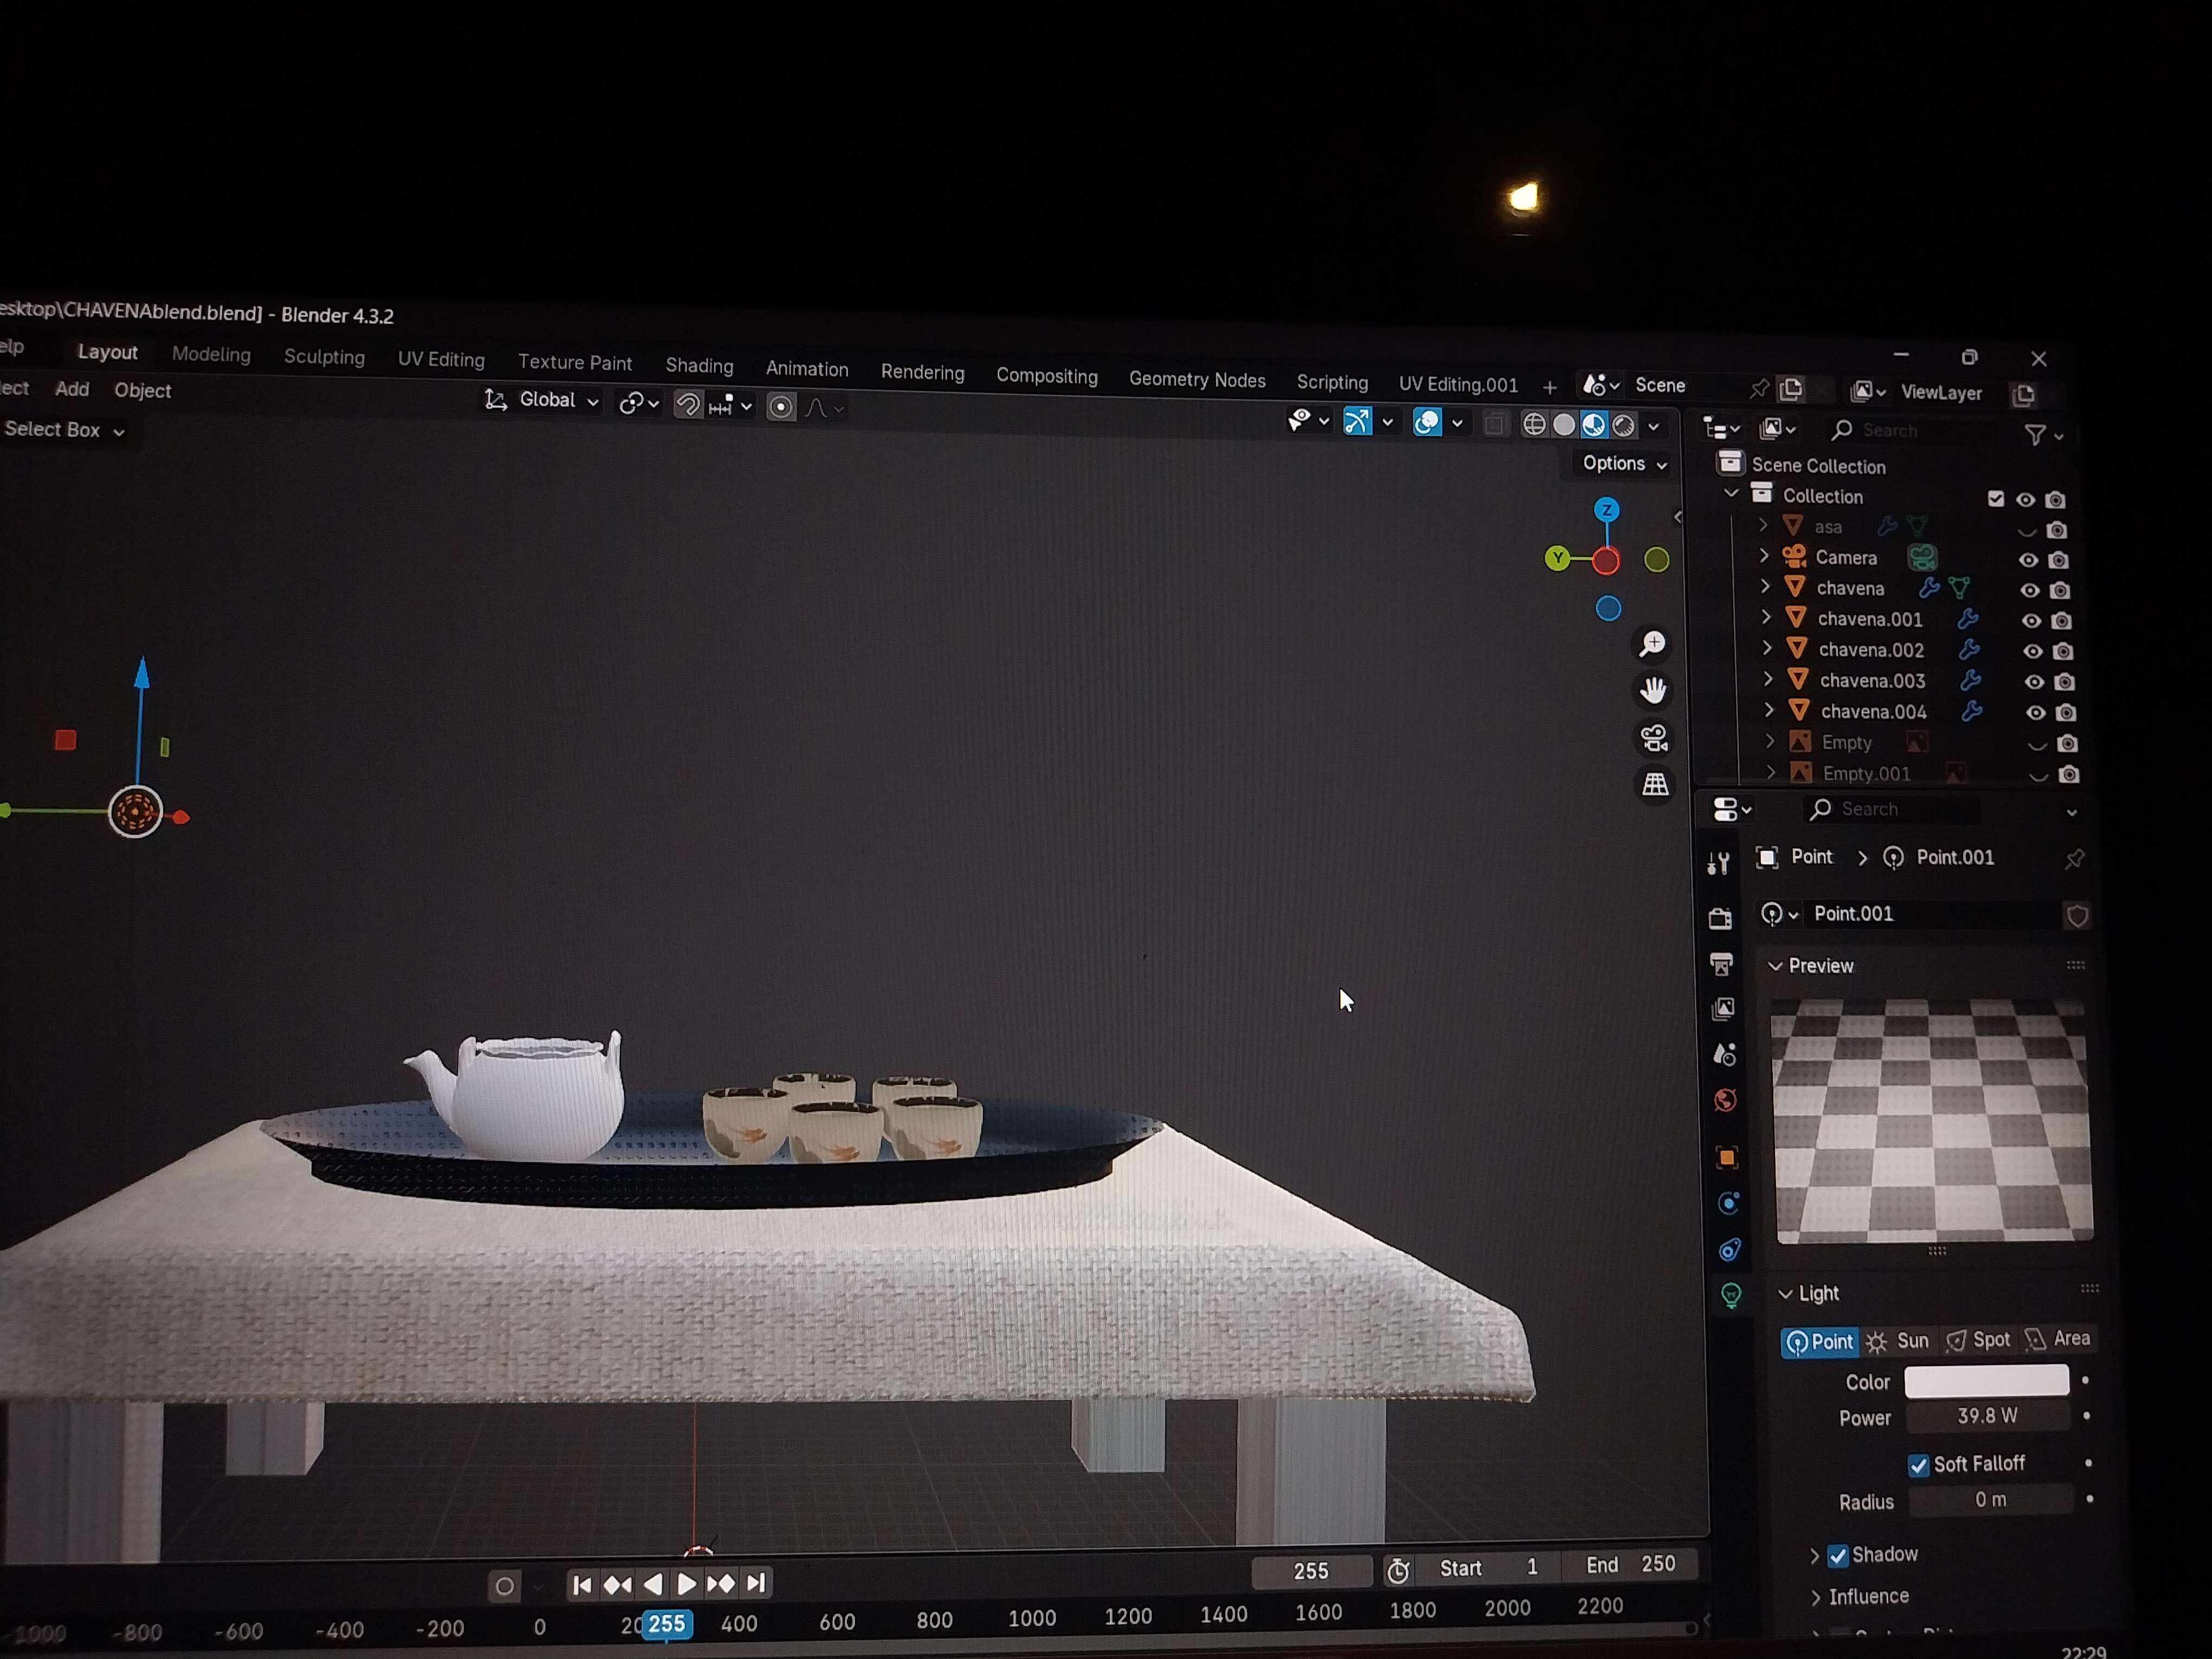This screenshot has width=2212, height=1659.
Task: Click fake user shield for Point.001
Action: (x=2077, y=916)
